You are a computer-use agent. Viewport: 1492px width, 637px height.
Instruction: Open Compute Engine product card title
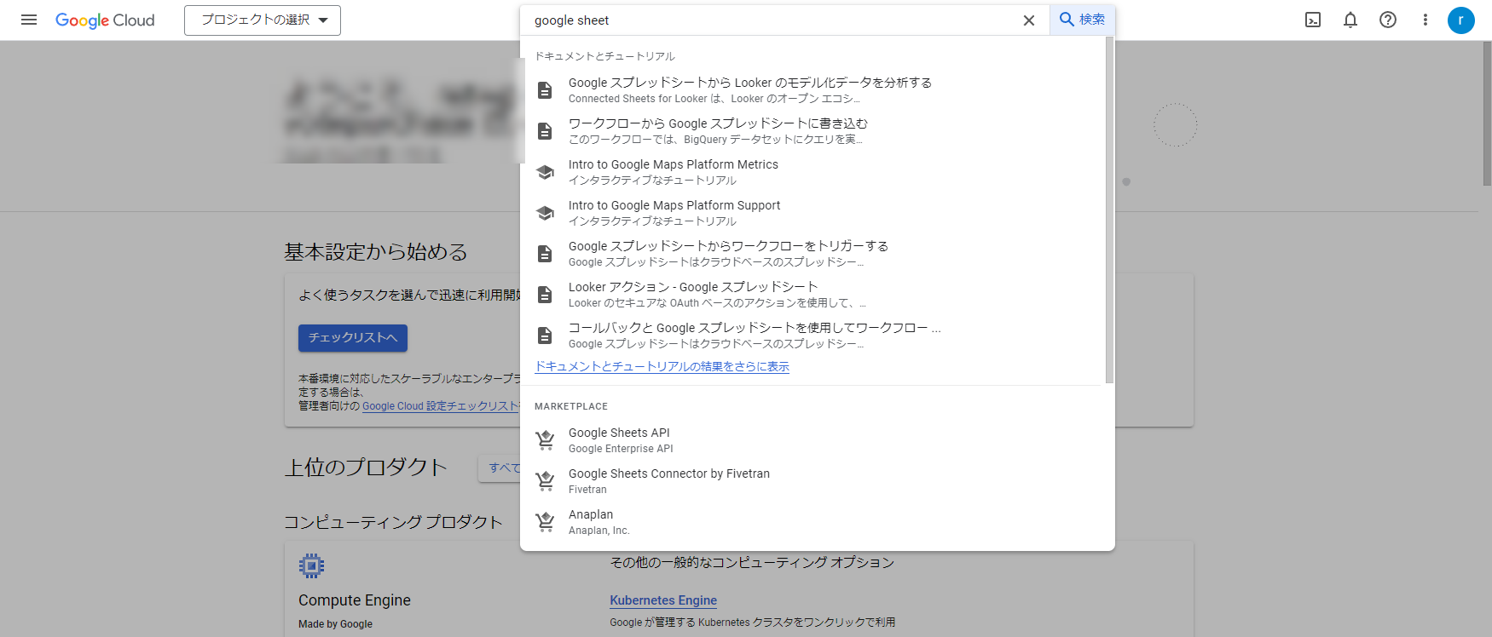coord(355,600)
